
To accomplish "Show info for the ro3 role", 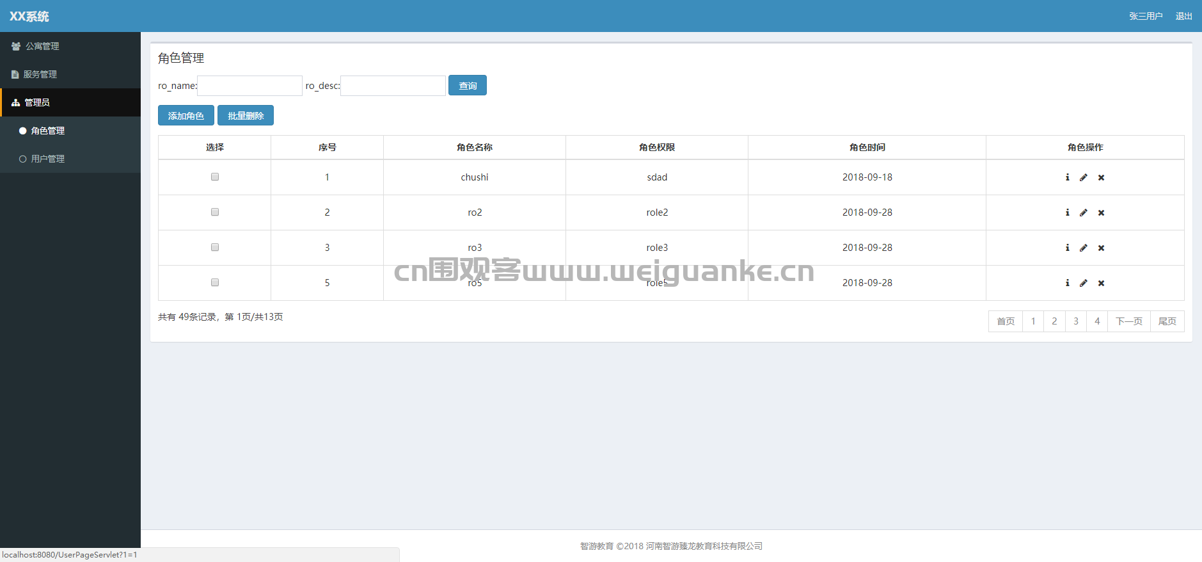I will tap(1067, 248).
